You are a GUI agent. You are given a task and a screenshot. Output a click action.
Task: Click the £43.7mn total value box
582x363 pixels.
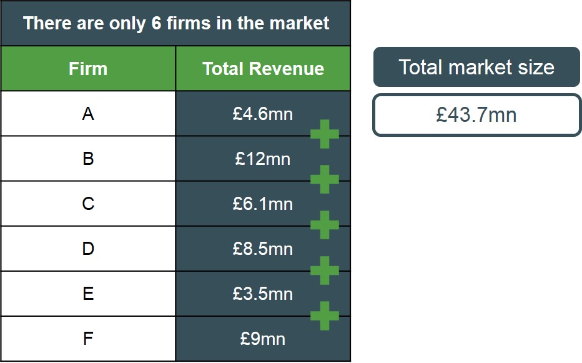(476, 115)
